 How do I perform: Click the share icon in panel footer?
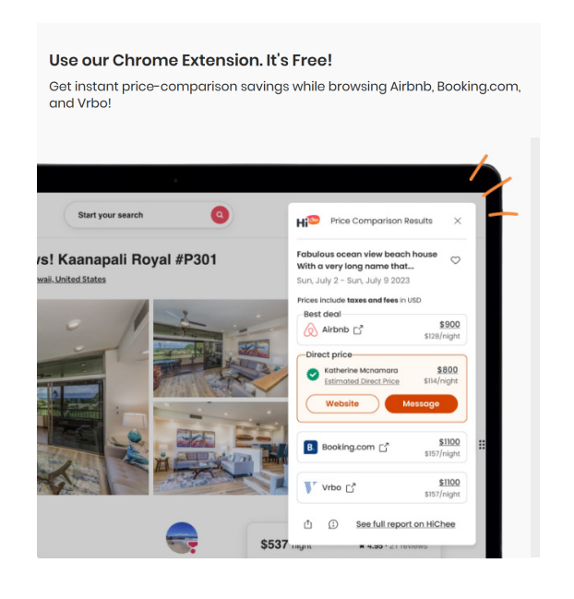pos(308,524)
